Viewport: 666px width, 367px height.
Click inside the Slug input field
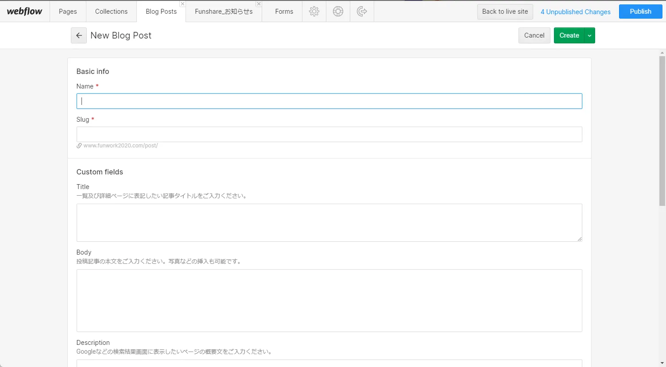point(329,134)
